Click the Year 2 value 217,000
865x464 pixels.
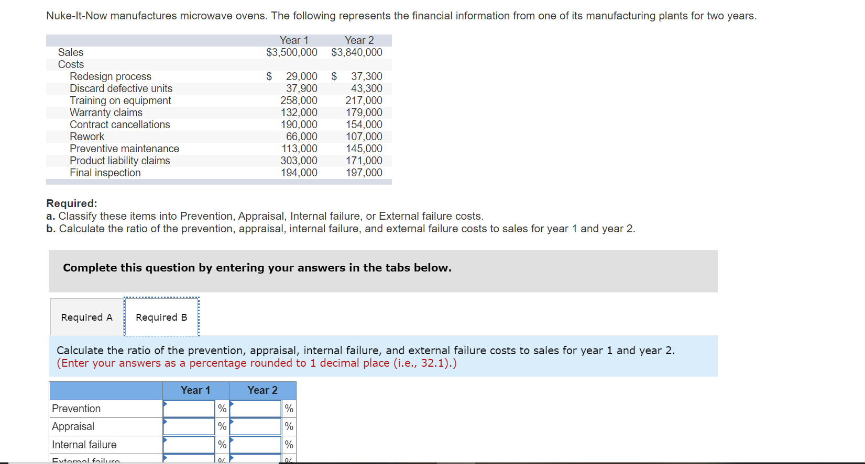[364, 100]
